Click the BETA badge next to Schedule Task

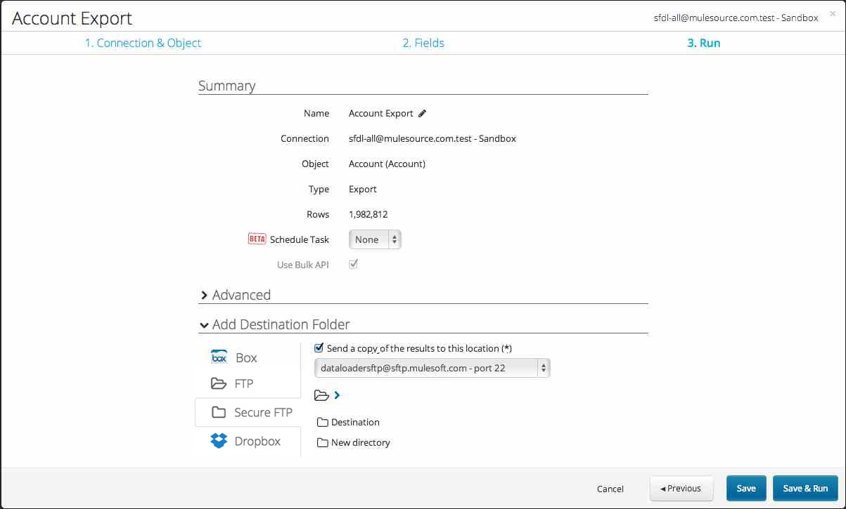tap(257, 239)
